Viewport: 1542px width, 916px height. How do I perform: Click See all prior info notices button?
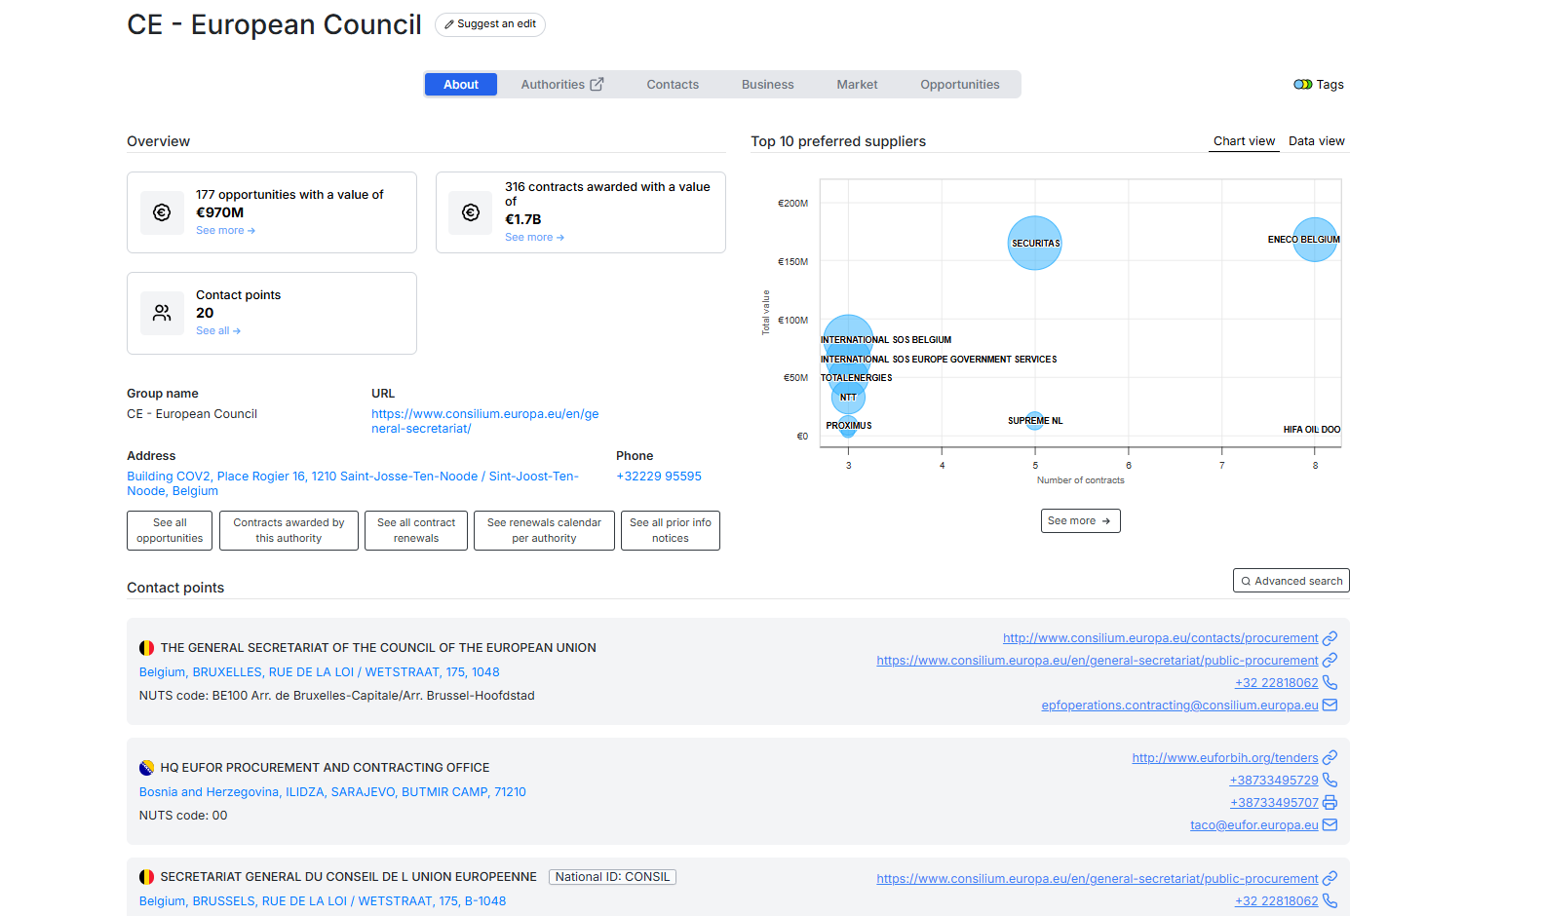click(671, 530)
